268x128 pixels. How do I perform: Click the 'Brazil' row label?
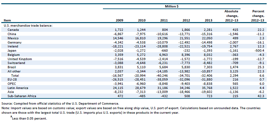coord(12,67)
